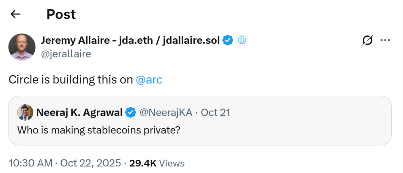Click the text "Circle is building this on"
Image resolution: width=403 pixels, height=173 pixels.
(x=71, y=80)
